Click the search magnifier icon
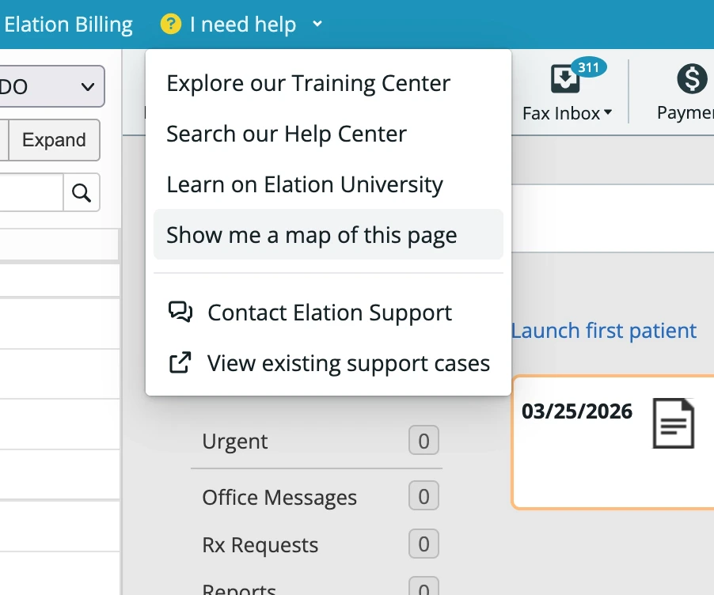Screen dimensions: 714x595 [x=82, y=192]
